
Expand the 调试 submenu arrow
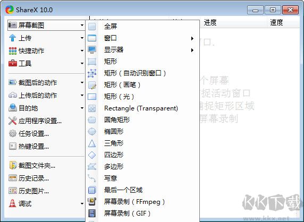point(82,203)
